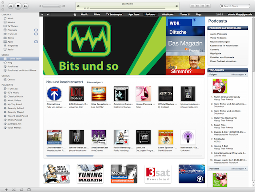Open the App Store tab
Viewport: 255px width, 192px height.
click(x=136, y=14)
